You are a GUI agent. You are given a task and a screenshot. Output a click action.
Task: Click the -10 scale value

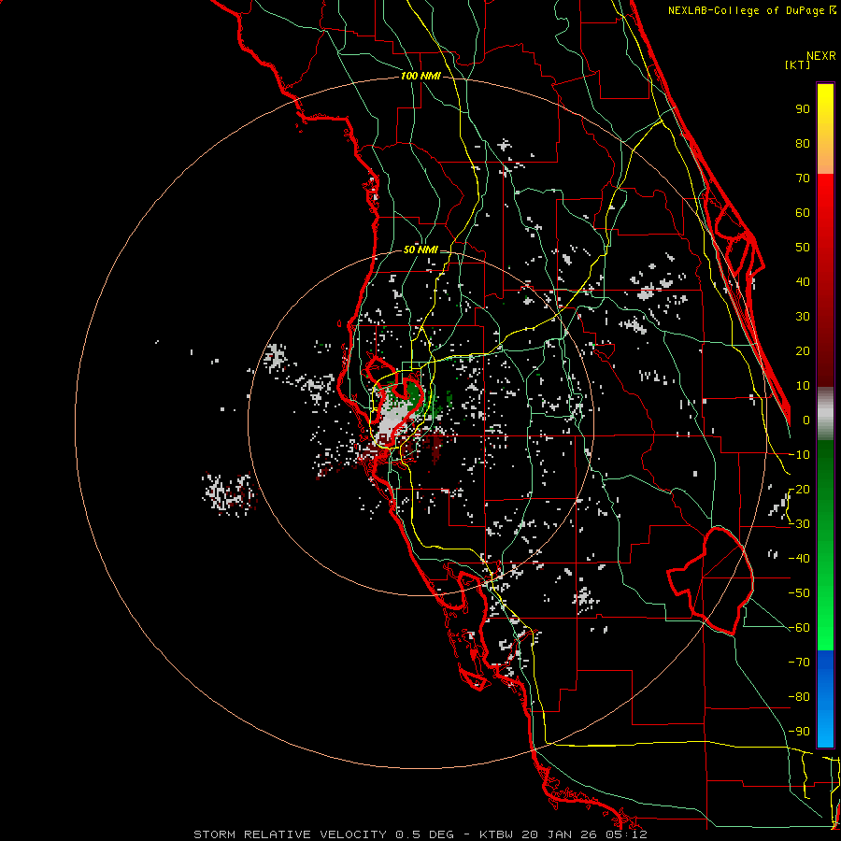799,455
